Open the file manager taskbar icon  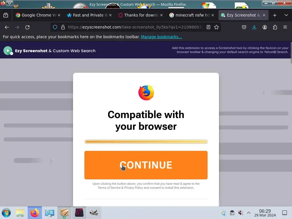[20, 213]
